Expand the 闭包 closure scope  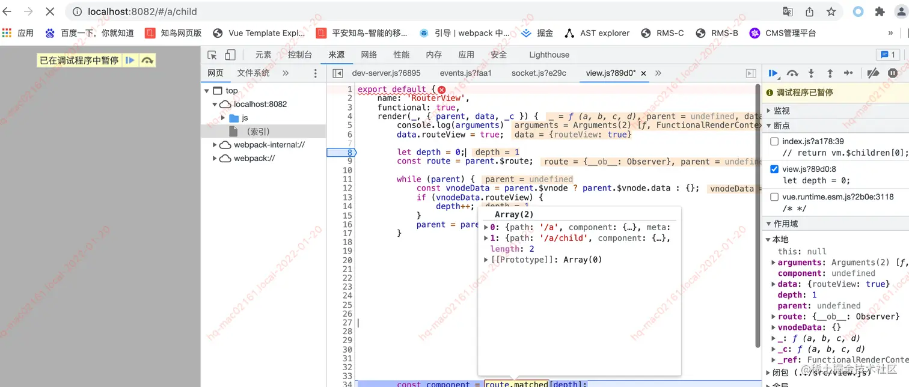pos(768,373)
